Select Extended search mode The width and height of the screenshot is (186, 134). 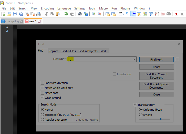click(x=42, y=115)
